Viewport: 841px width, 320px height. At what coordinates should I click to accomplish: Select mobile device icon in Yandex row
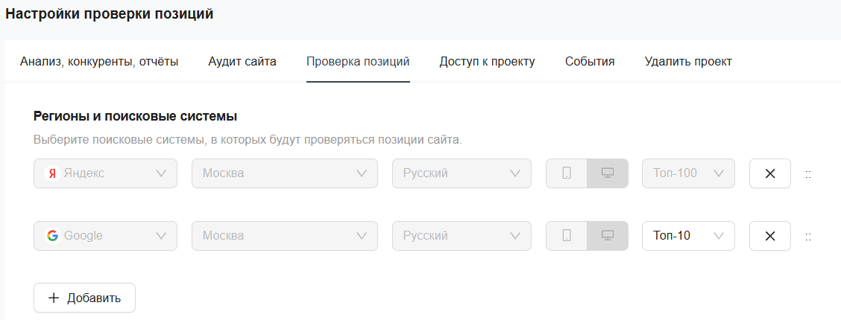[x=567, y=173]
